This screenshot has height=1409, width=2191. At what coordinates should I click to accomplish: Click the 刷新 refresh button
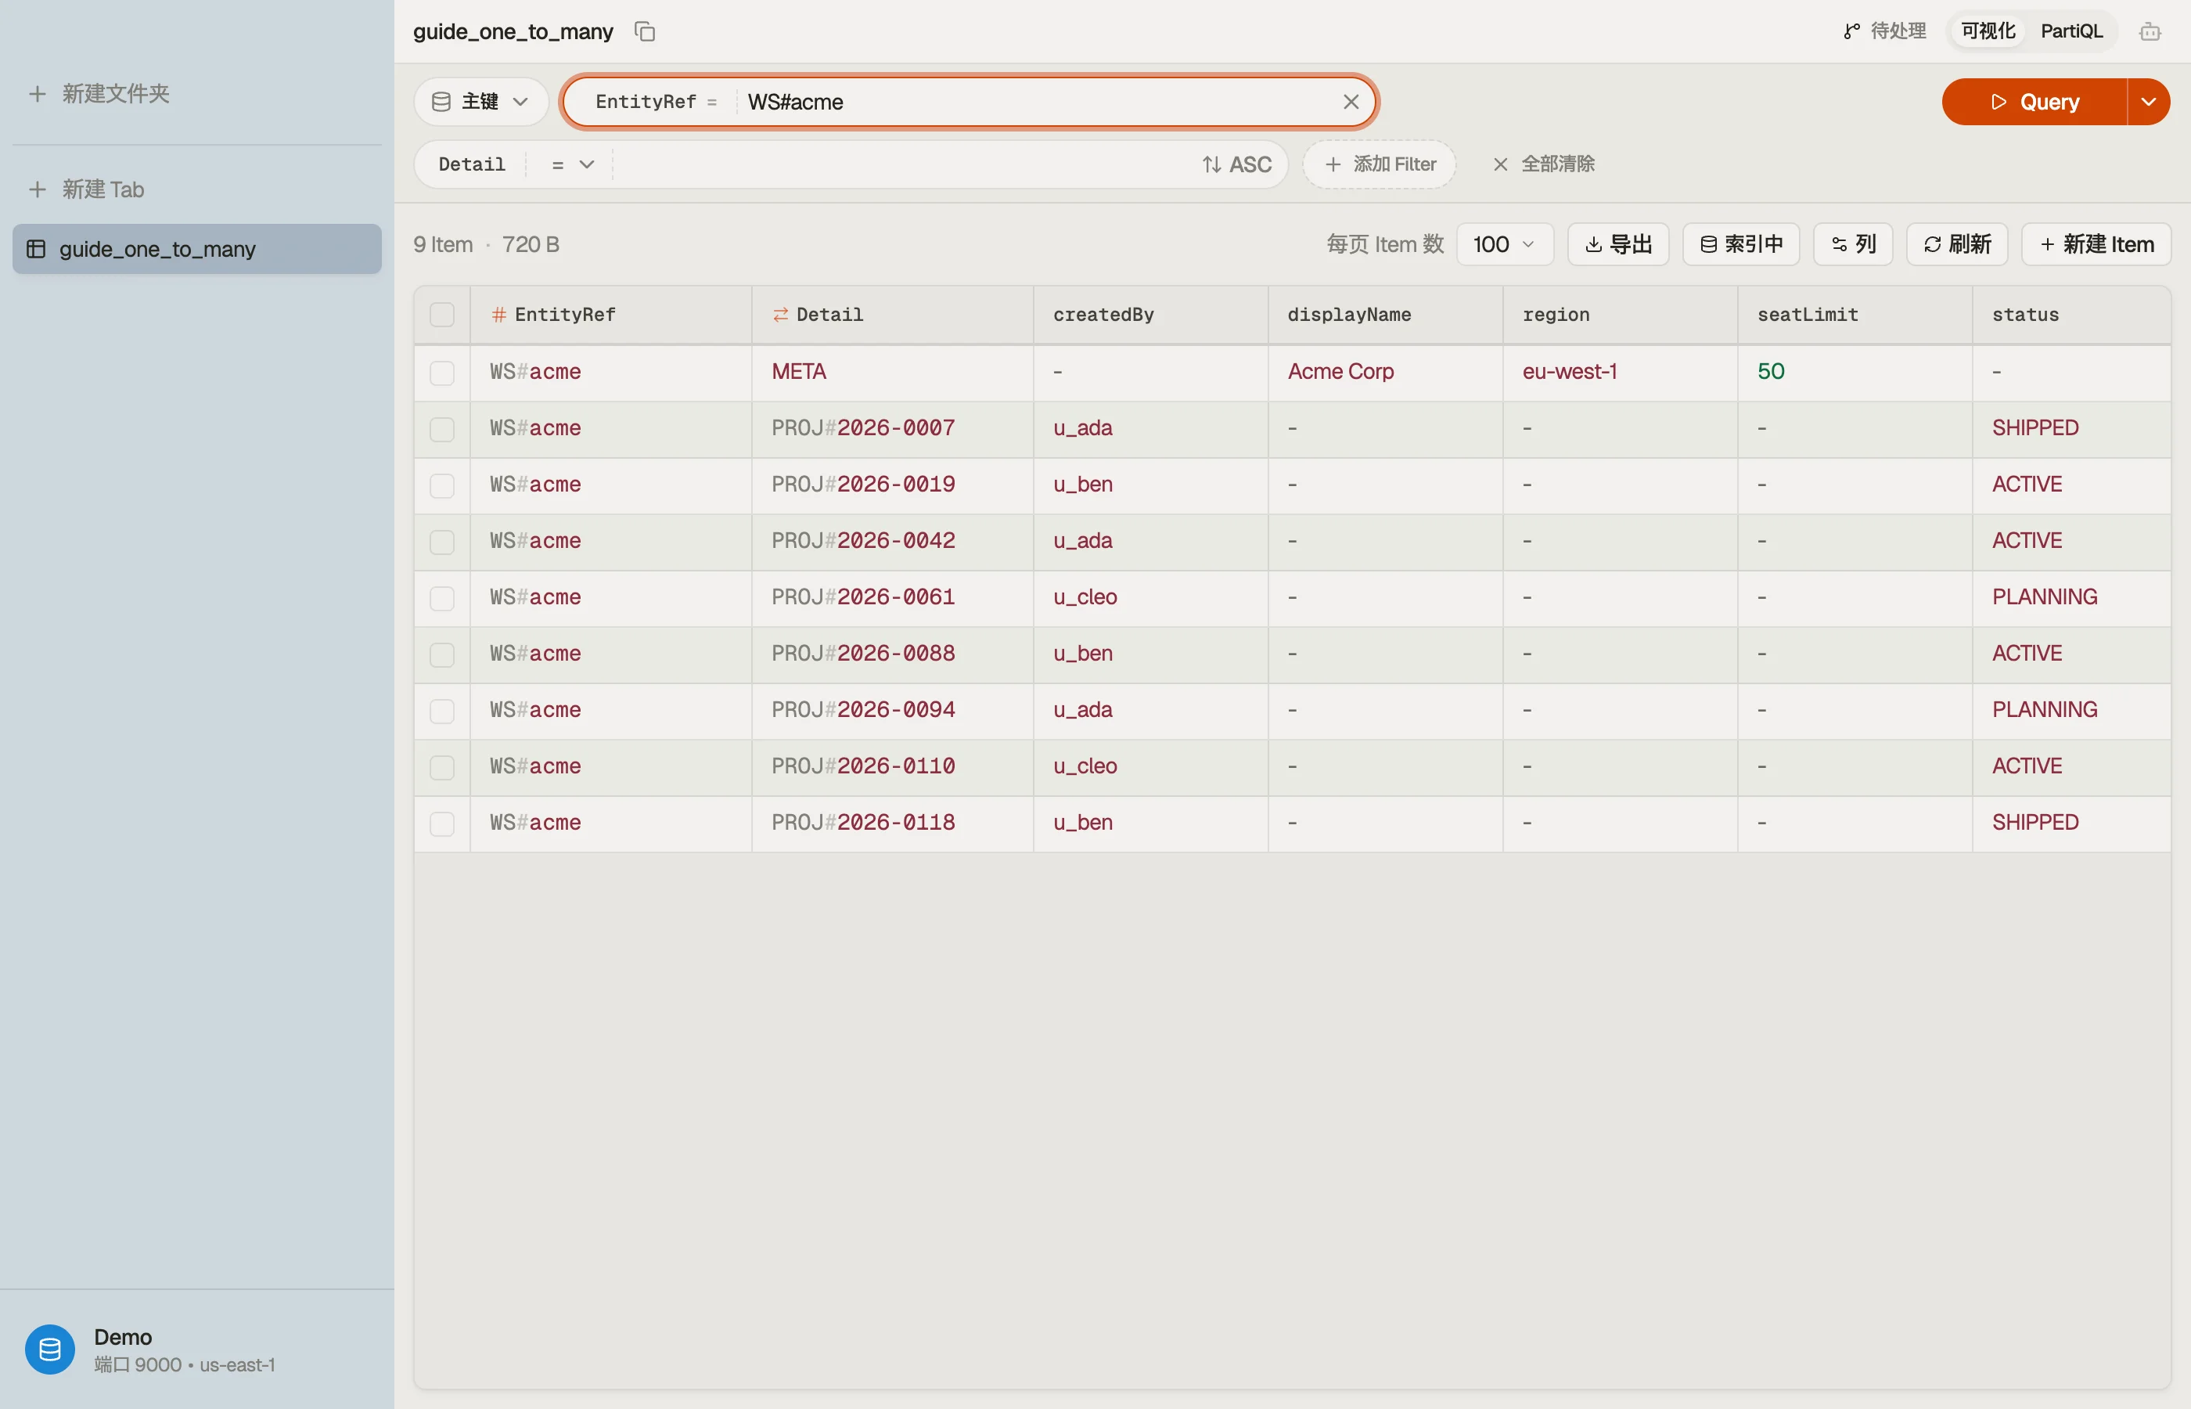pyautogui.click(x=1957, y=244)
